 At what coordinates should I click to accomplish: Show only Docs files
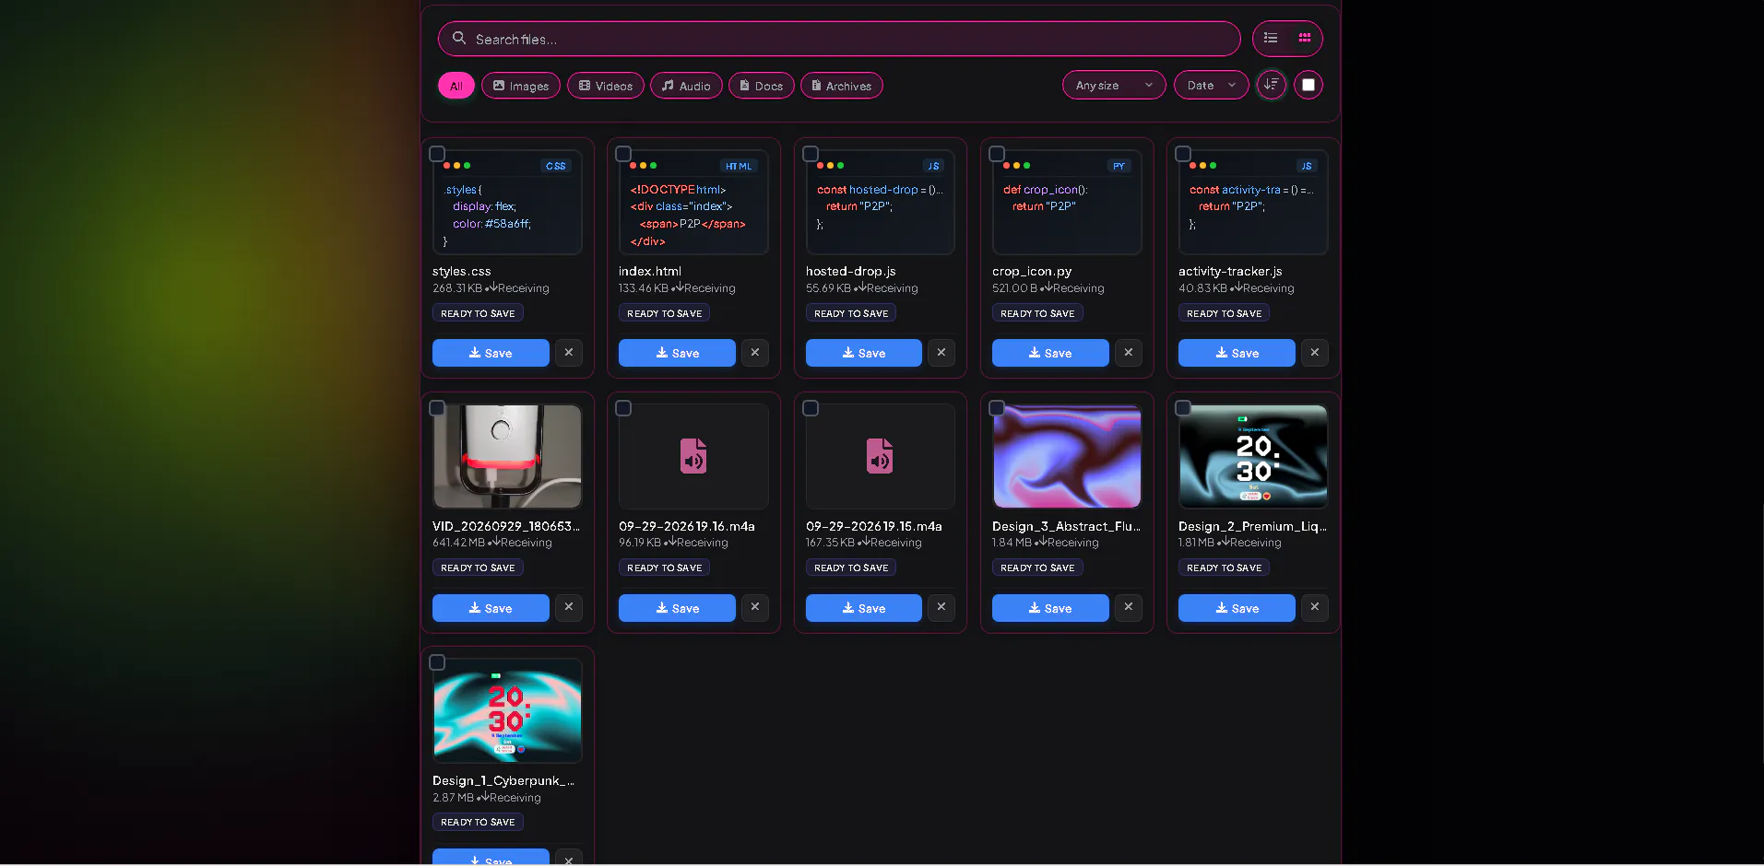tap(762, 86)
